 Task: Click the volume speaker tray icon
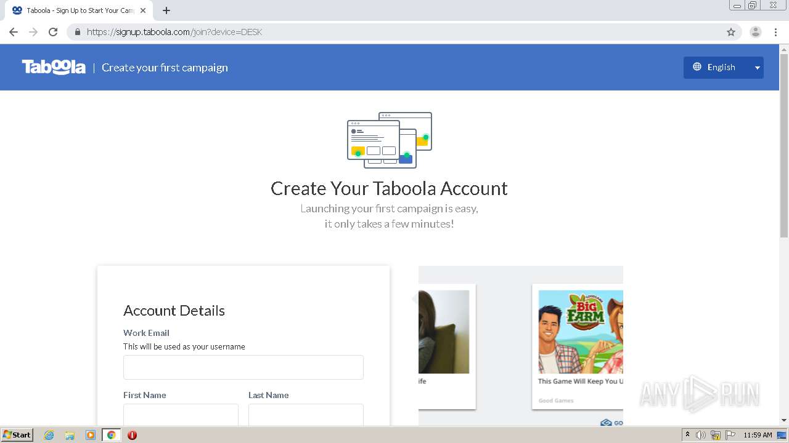[x=701, y=435]
